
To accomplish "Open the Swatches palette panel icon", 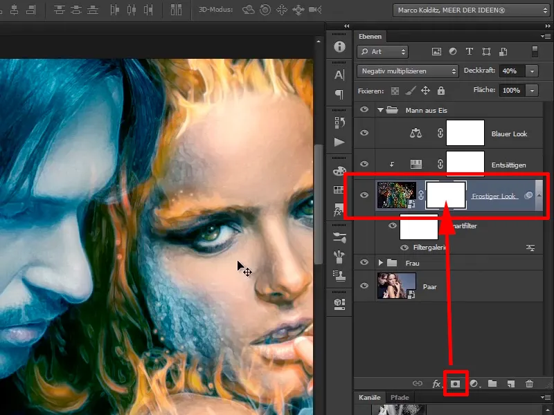I will [x=339, y=171].
